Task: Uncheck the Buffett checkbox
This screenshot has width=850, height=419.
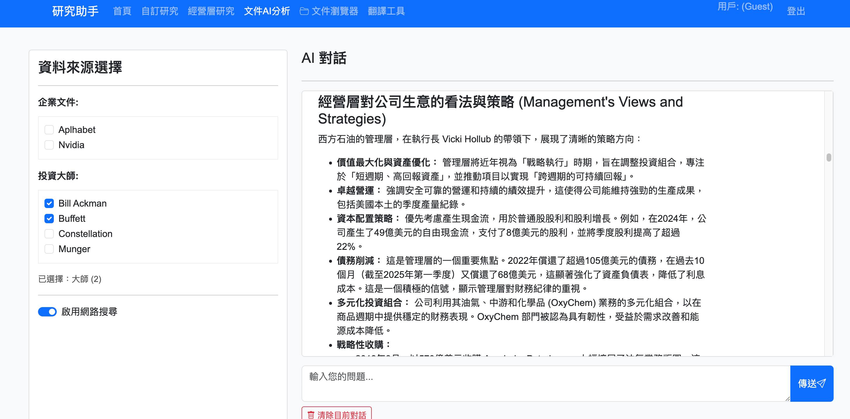Action: 49,219
